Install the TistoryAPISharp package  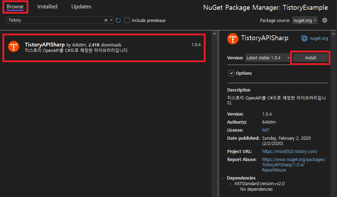tap(310, 58)
